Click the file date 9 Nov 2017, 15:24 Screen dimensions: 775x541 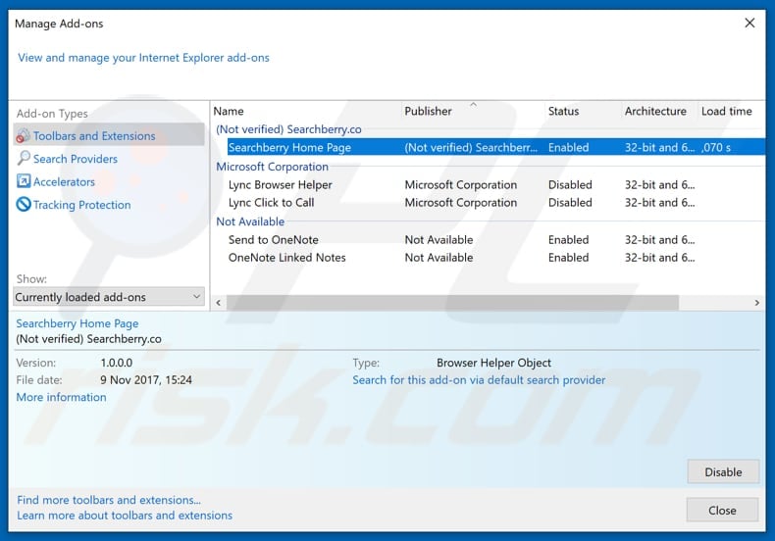pos(146,380)
